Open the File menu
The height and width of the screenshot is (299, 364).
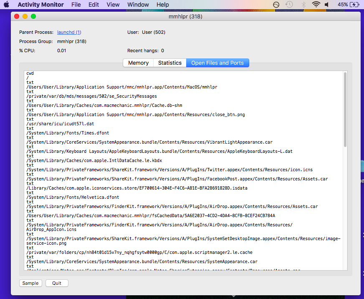[x=76, y=5]
